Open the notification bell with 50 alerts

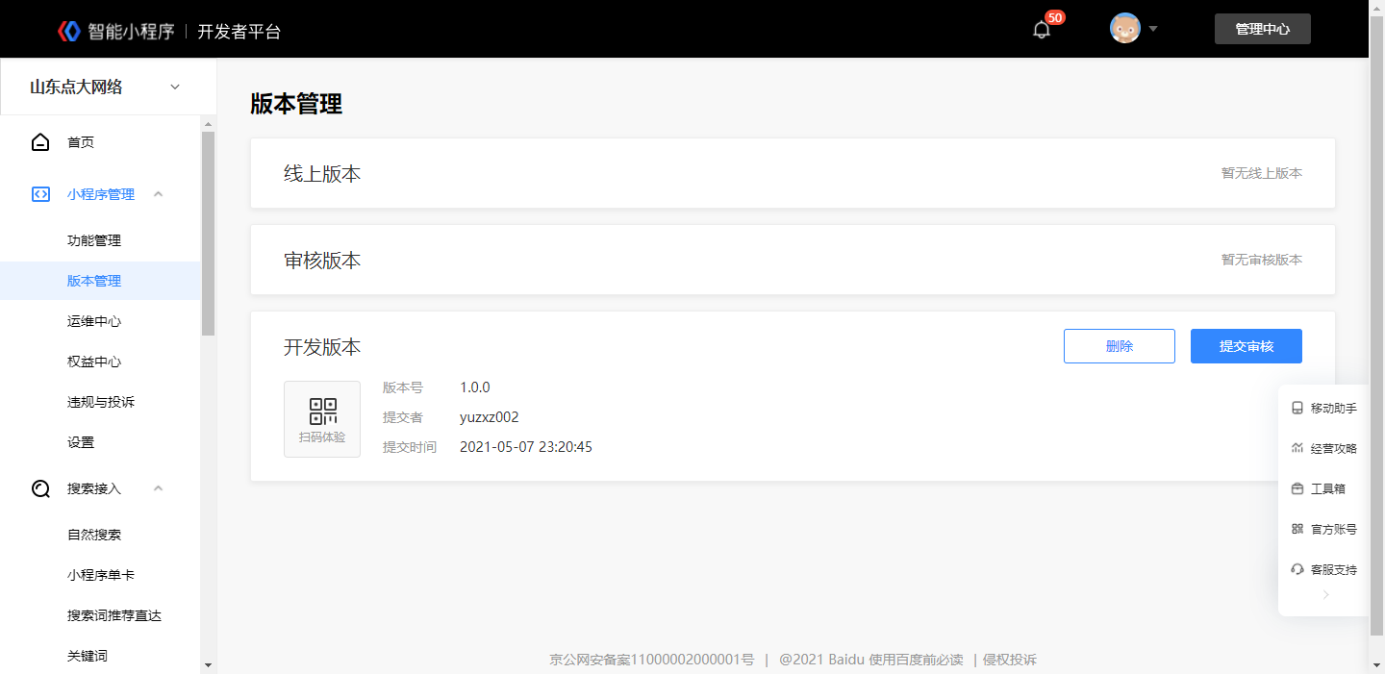1042,30
